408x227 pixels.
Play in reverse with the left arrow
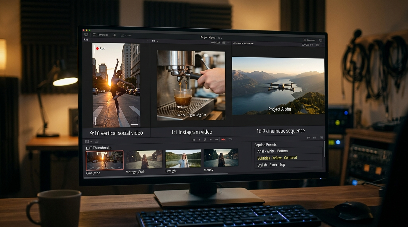pyautogui.click(x=199, y=140)
